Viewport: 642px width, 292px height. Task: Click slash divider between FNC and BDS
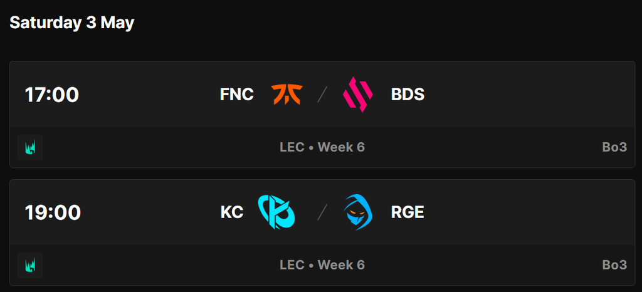(x=323, y=95)
